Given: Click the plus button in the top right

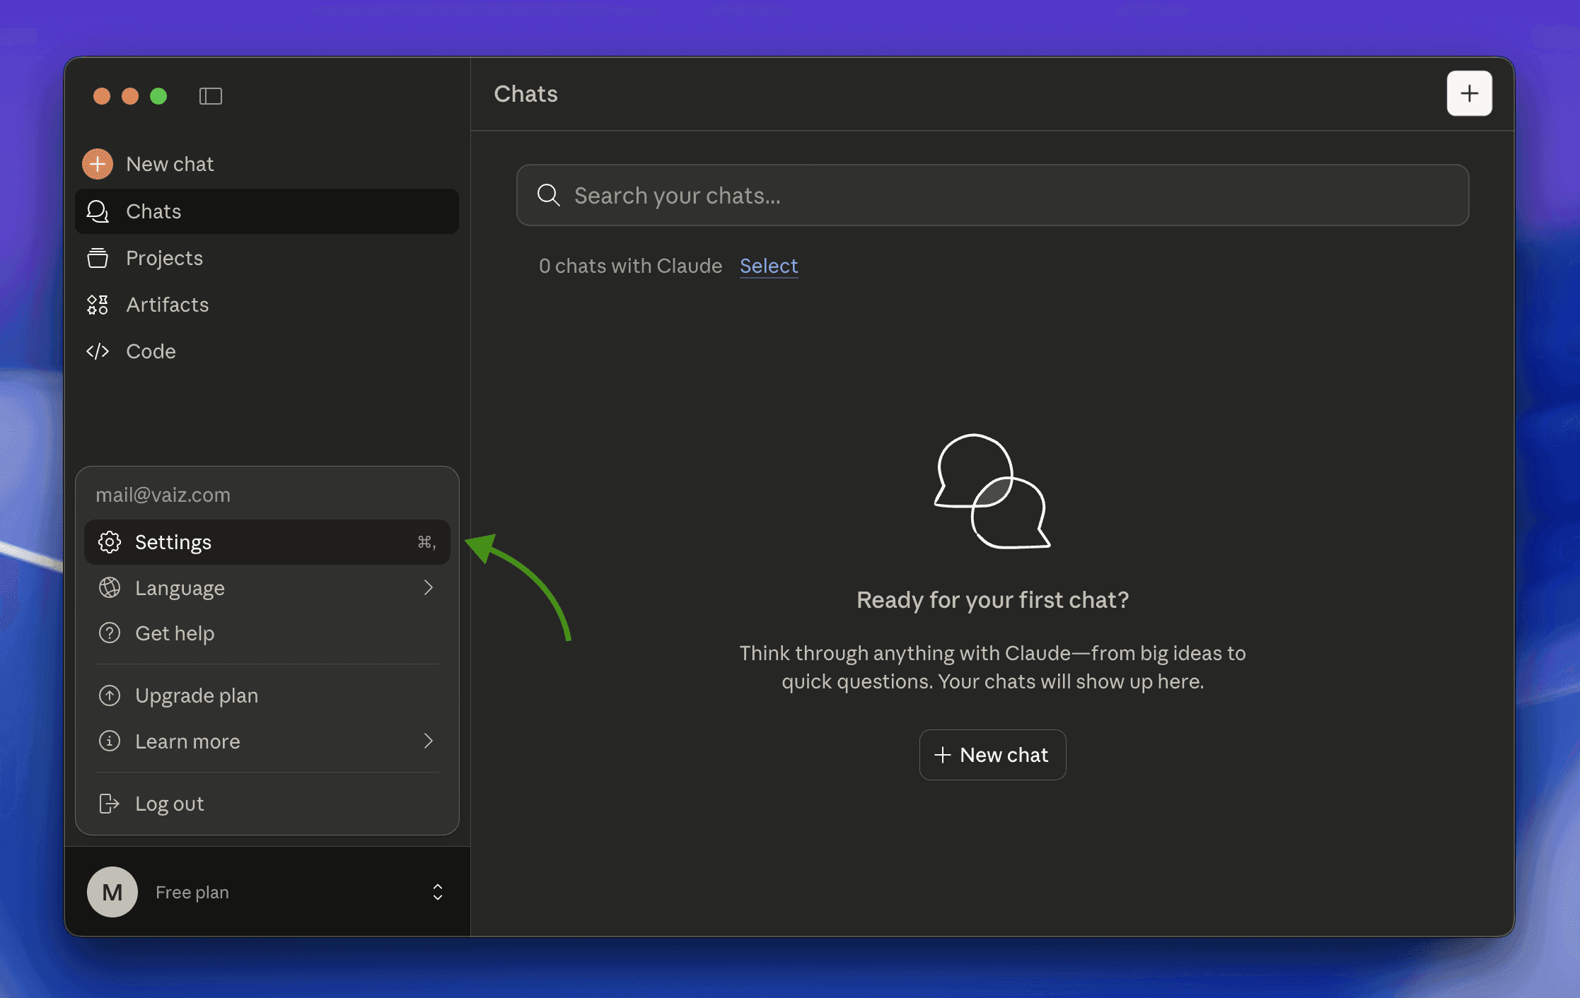Looking at the screenshot, I should (x=1469, y=93).
